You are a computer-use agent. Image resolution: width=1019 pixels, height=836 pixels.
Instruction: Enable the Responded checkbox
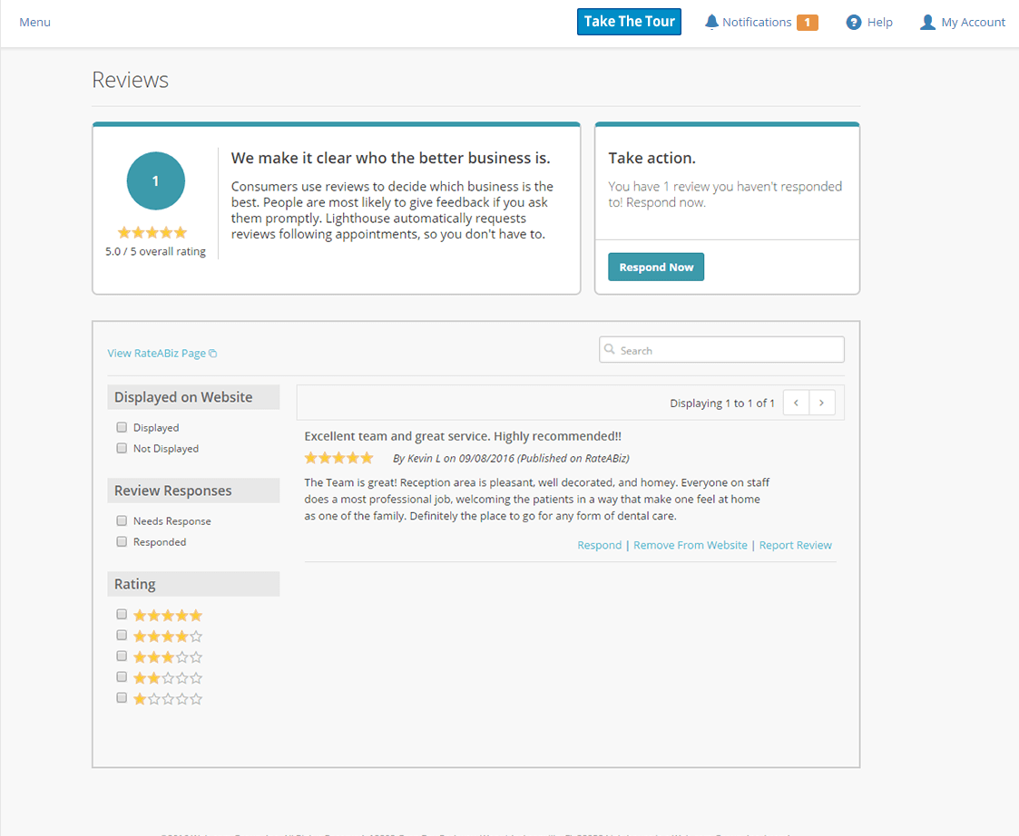[122, 540]
